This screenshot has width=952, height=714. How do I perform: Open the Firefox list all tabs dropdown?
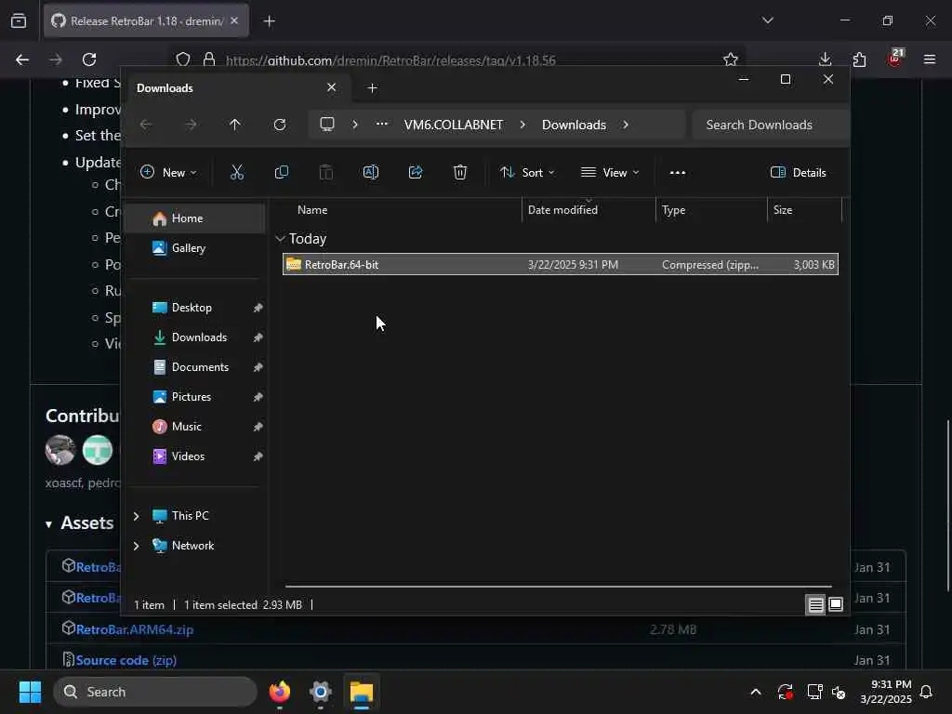[x=767, y=20]
